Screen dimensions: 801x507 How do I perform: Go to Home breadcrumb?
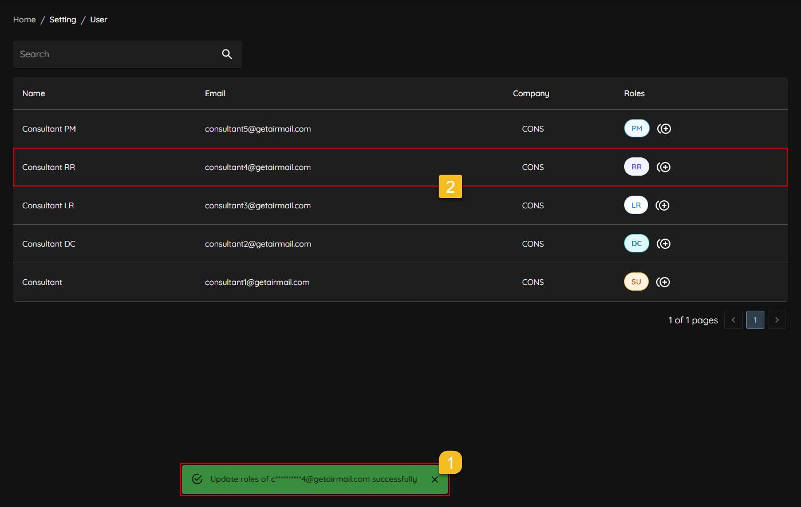tap(25, 19)
